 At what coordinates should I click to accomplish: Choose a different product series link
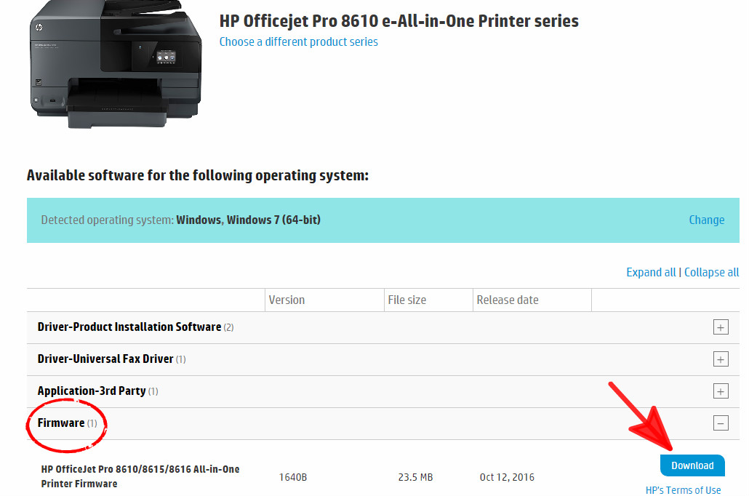click(x=299, y=42)
